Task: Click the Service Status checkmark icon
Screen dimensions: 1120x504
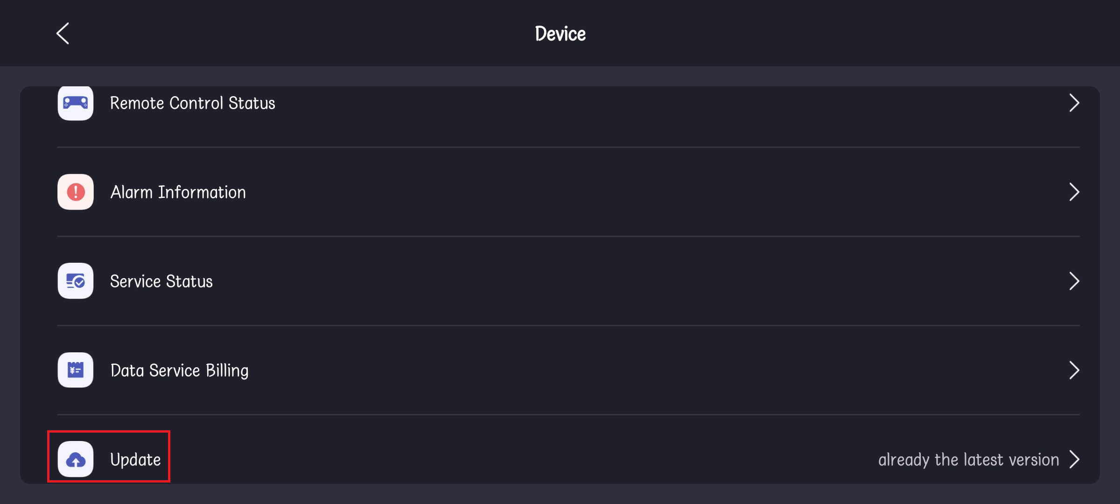Action: point(76,281)
